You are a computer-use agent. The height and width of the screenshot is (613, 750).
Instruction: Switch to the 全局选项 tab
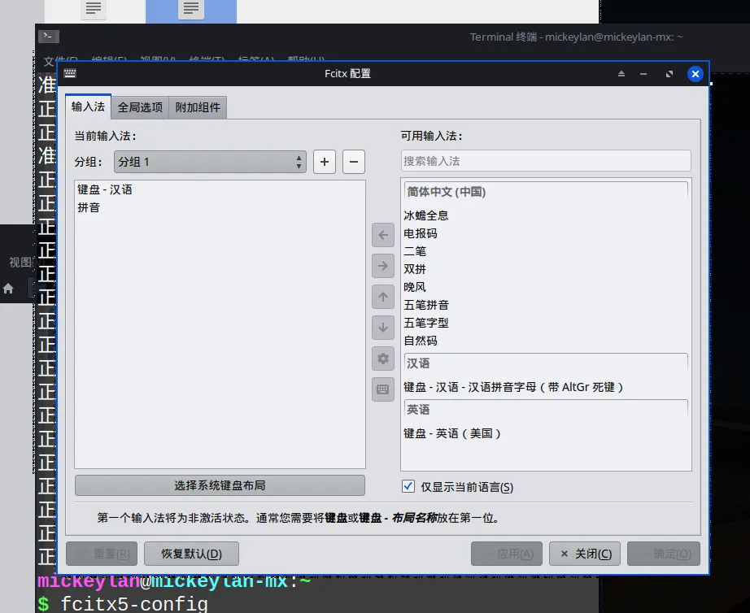pyautogui.click(x=140, y=107)
